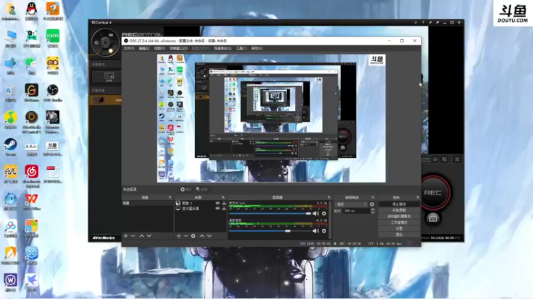Remove the selected scene with the Scenes minus icon
This screenshot has height=299, width=533.
(133, 236)
